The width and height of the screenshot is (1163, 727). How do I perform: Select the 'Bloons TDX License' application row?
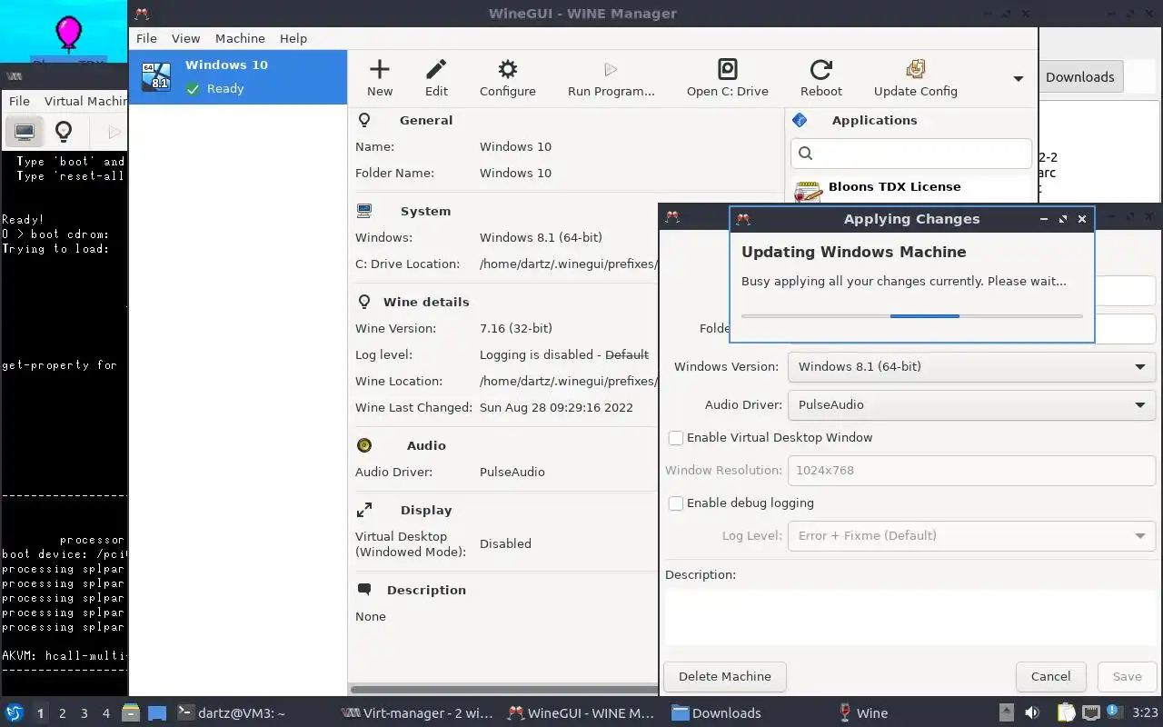click(x=911, y=189)
